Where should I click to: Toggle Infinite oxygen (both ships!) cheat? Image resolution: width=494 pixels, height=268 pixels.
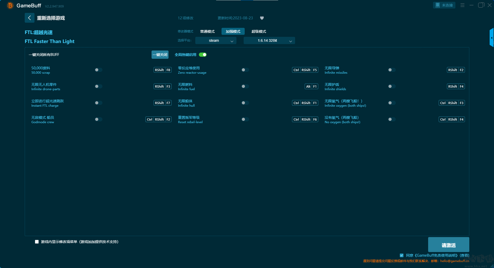click(x=392, y=103)
